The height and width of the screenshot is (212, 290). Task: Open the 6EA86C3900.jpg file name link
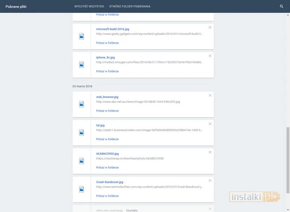[x=108, y=154]
